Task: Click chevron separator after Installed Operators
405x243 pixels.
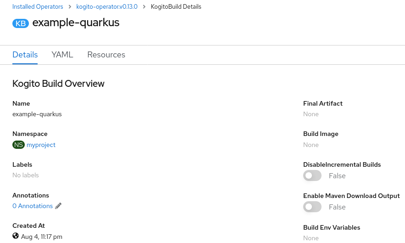Action: (70, 7)
